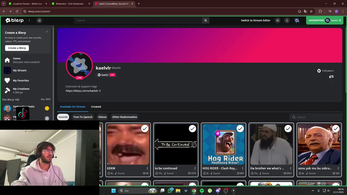The image size is (347, 195).
Task: Open options menu for HOG RIDER
Action: pyautogui.click(x=243, y=168)
